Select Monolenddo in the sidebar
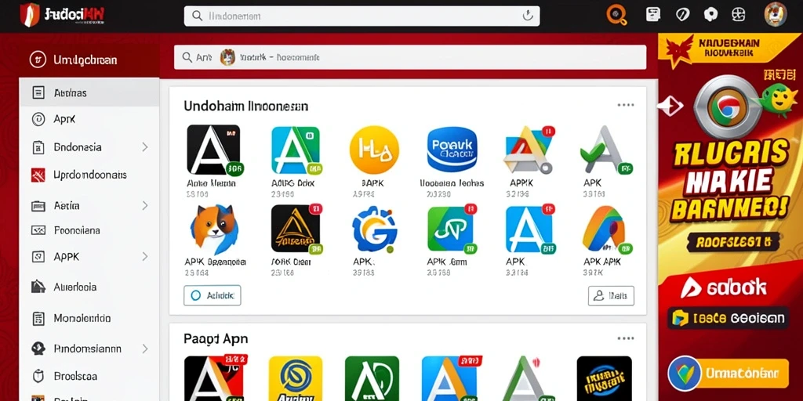Viewport: 803px width, 401px height. (89, 319)
